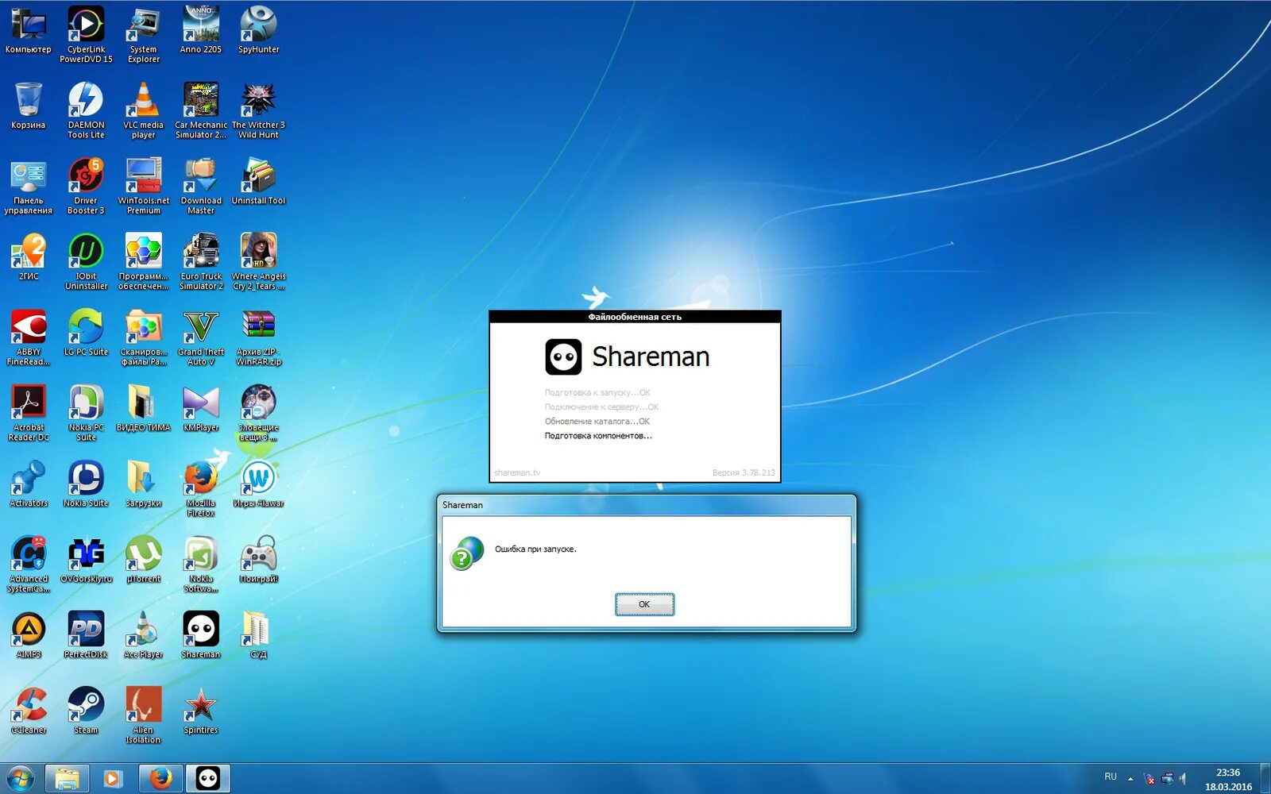Select the Панель управления icon
The width and height of the screenshot is (1271, 794).
(29, 186)
